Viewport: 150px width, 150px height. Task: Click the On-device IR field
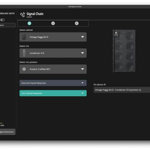coord(121,90)
